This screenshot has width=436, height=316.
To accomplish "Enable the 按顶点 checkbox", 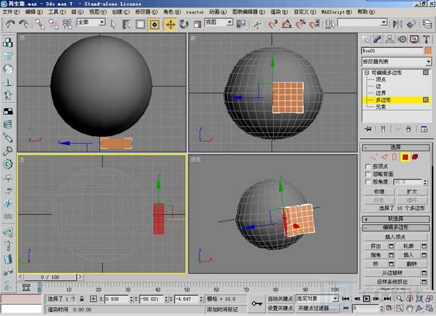I will [368, 167].
